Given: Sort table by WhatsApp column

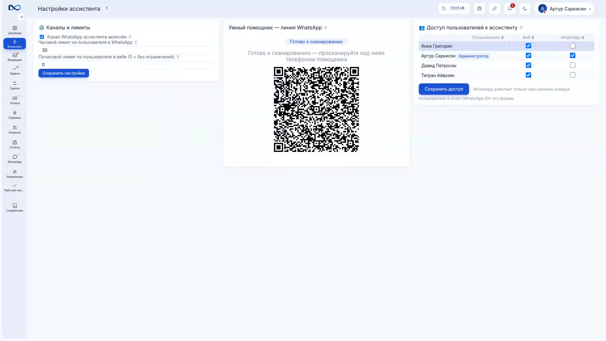Looking at the screenshot, I should coord(572,38).
